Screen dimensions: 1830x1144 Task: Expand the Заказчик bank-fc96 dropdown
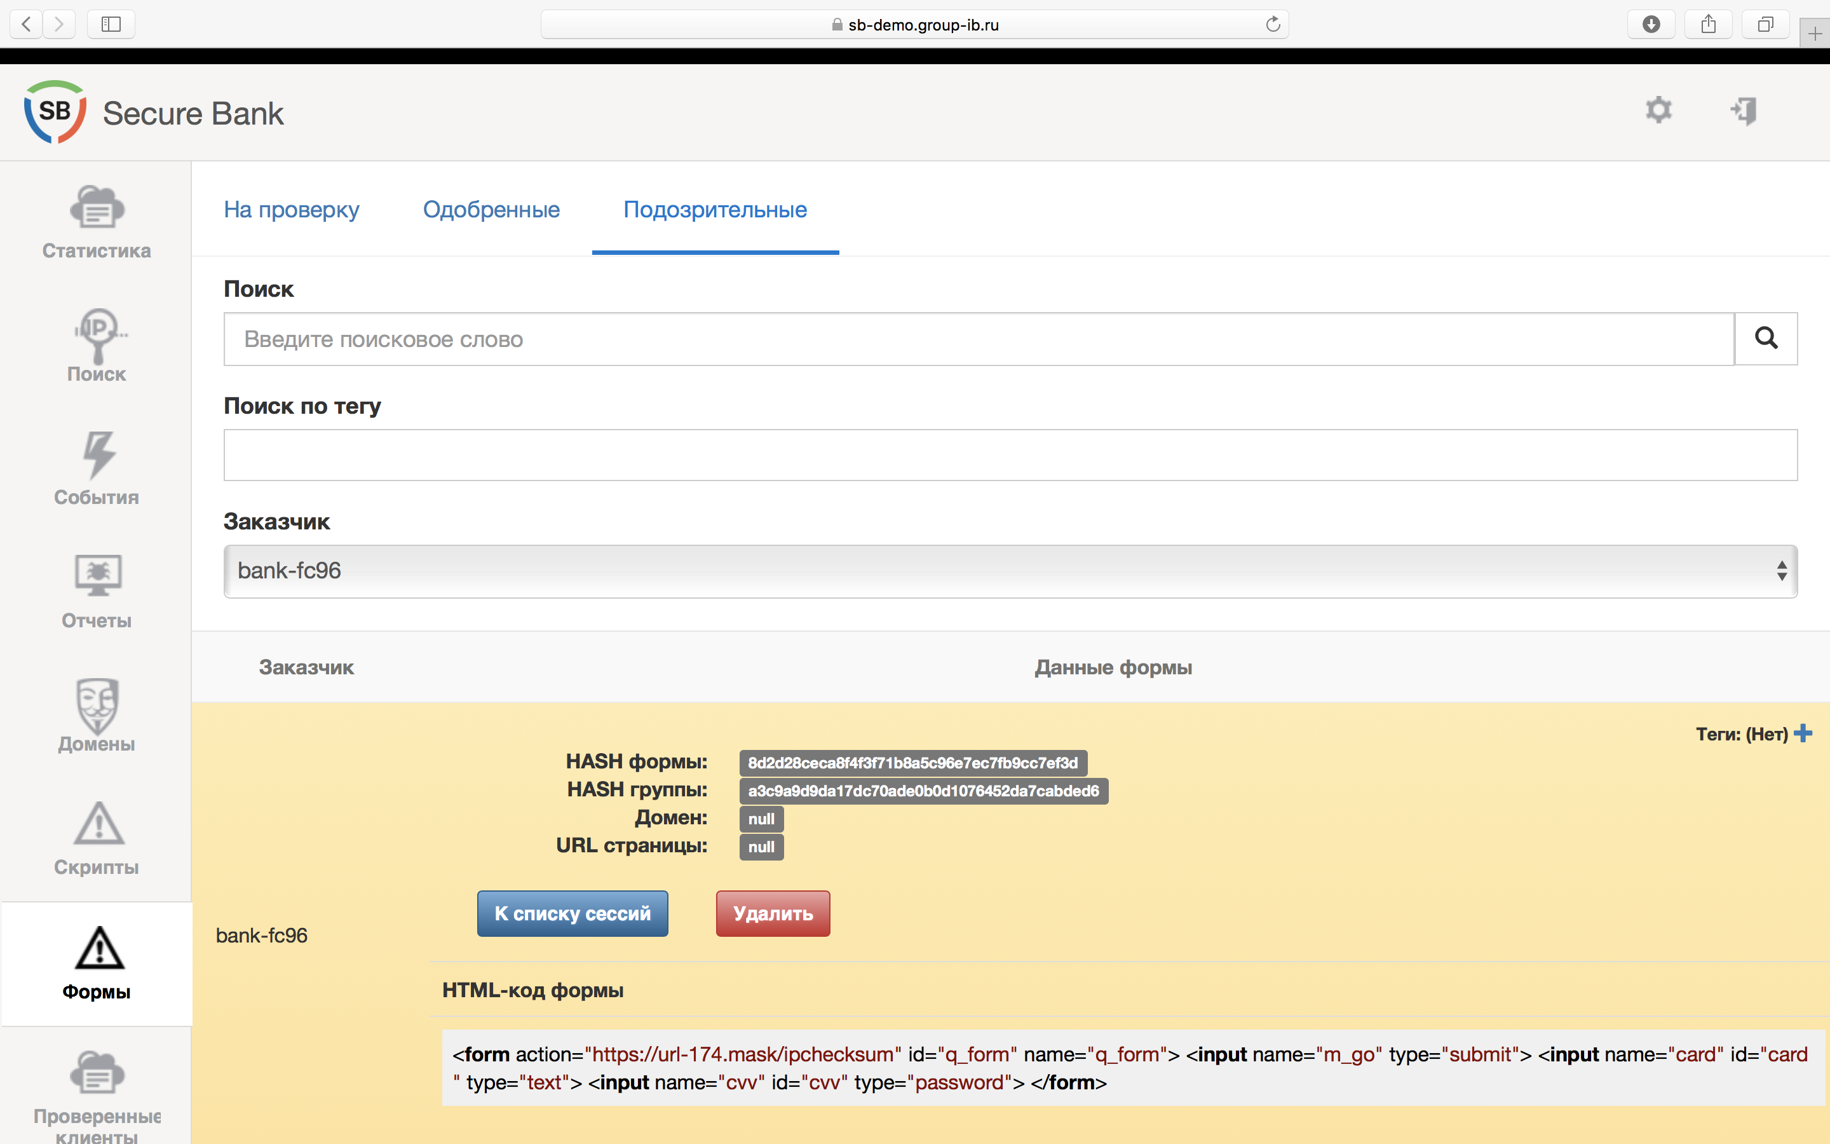point(1010,571)
